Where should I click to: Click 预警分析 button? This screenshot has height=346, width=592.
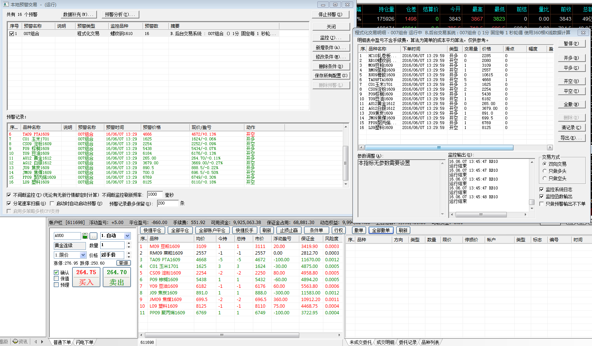(121, 14)
